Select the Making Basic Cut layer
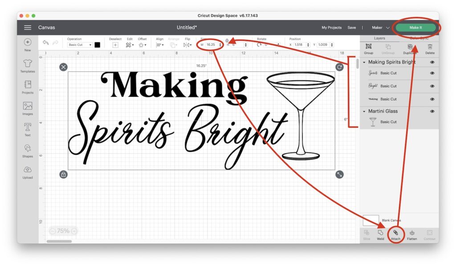The image size is (456, 266). tap(399, 99)
